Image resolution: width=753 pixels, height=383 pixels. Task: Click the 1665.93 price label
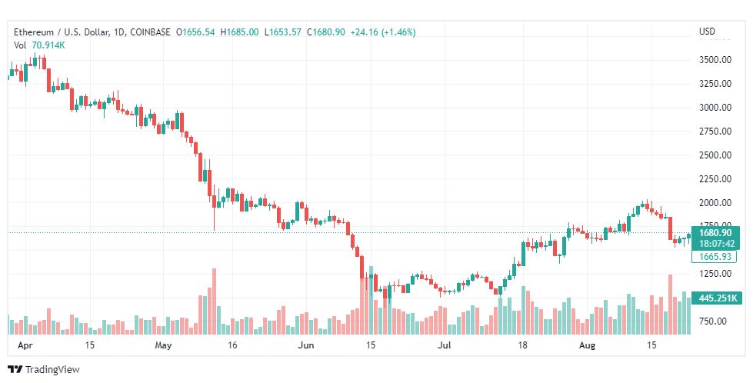pyautogui.click(x=715, y=257)
